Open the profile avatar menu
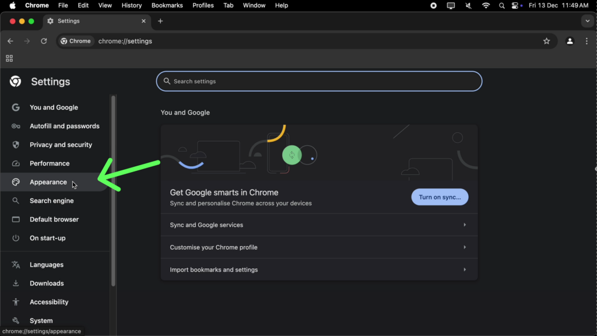This screenshot has width=597, height=336. (x=570, y=41)
